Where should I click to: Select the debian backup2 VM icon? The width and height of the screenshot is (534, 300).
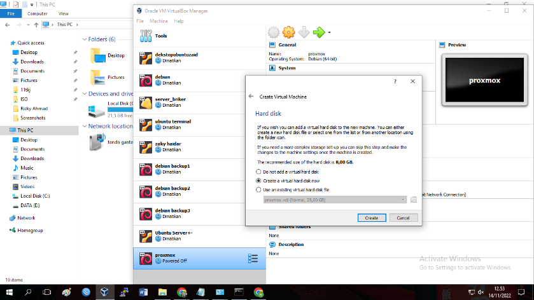tap(146, 192)
